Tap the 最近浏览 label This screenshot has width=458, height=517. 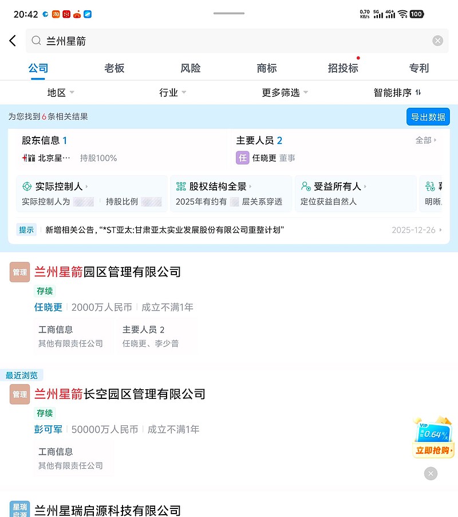click(22, 375)
